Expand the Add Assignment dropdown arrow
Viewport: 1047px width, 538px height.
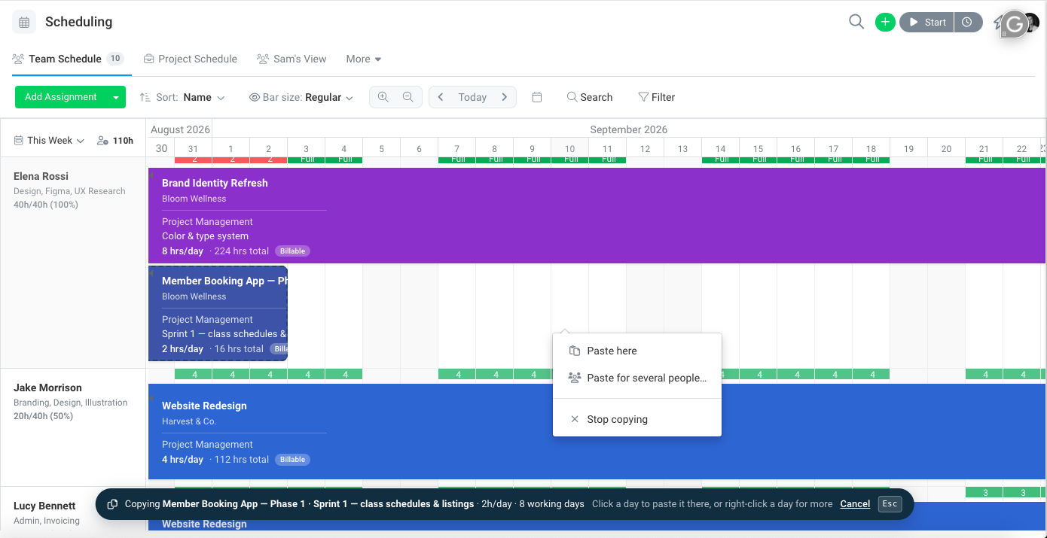pos(116,97)
